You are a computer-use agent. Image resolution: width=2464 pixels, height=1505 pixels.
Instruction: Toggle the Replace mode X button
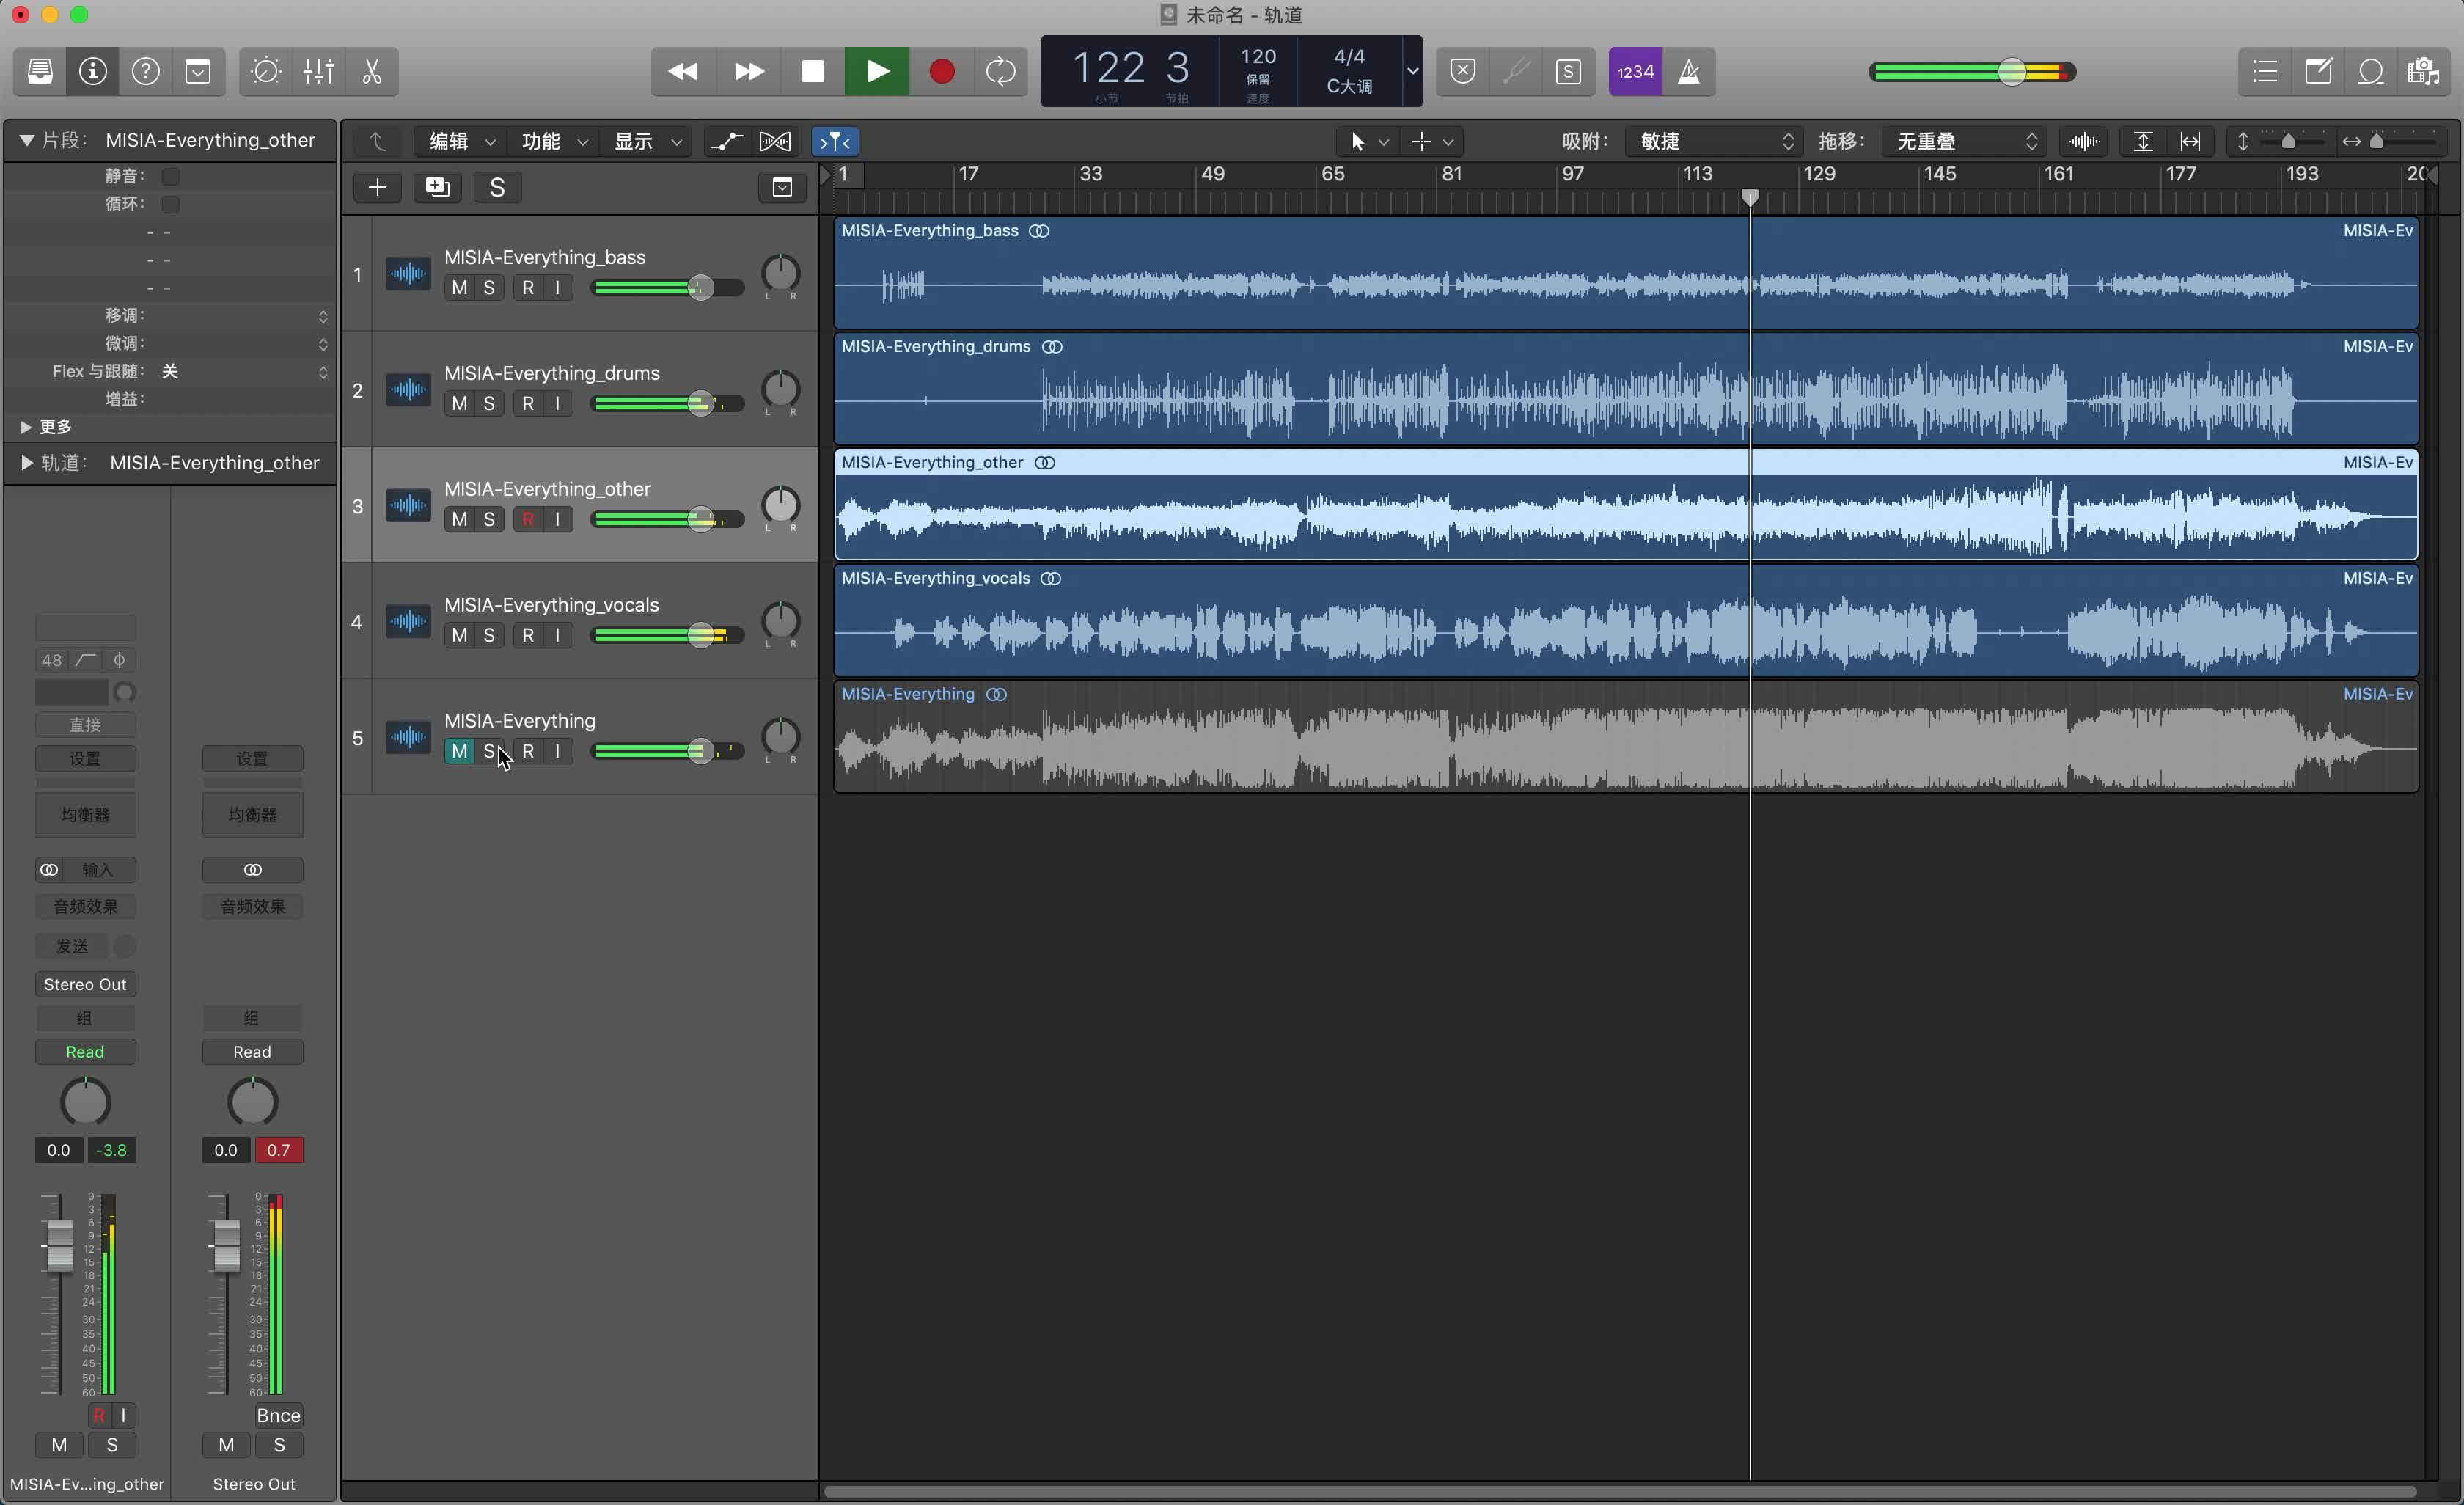pyautogui.click(x=1463, y=71)
